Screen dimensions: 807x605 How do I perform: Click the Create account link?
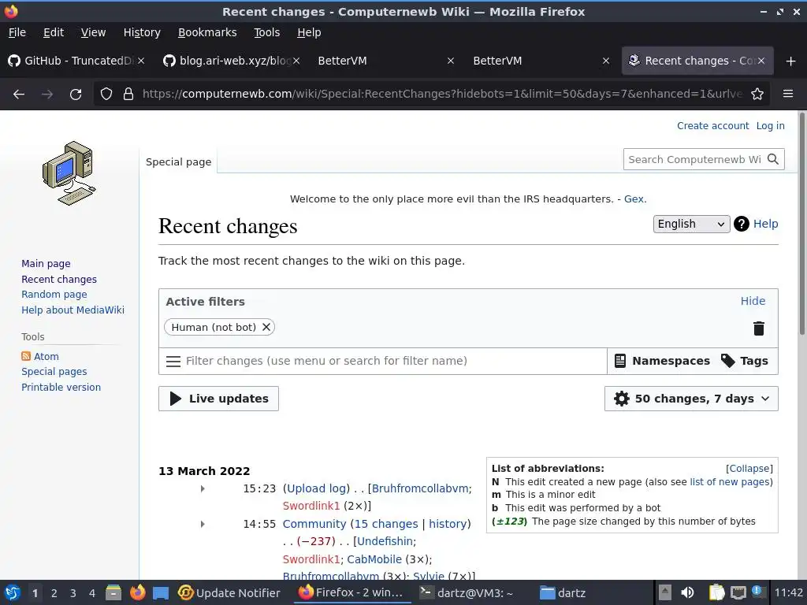coord(712,126)
